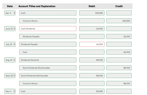Click the empty credit field in Cash Dividends row

(119, 29)
